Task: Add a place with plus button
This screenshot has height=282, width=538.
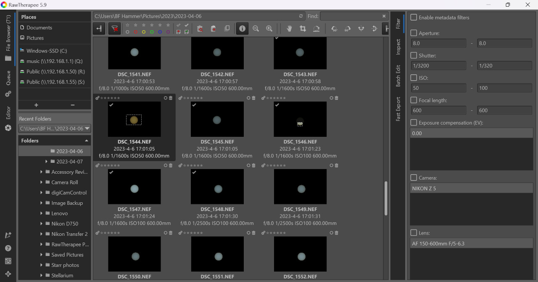Action: click(x=36, y=105)
